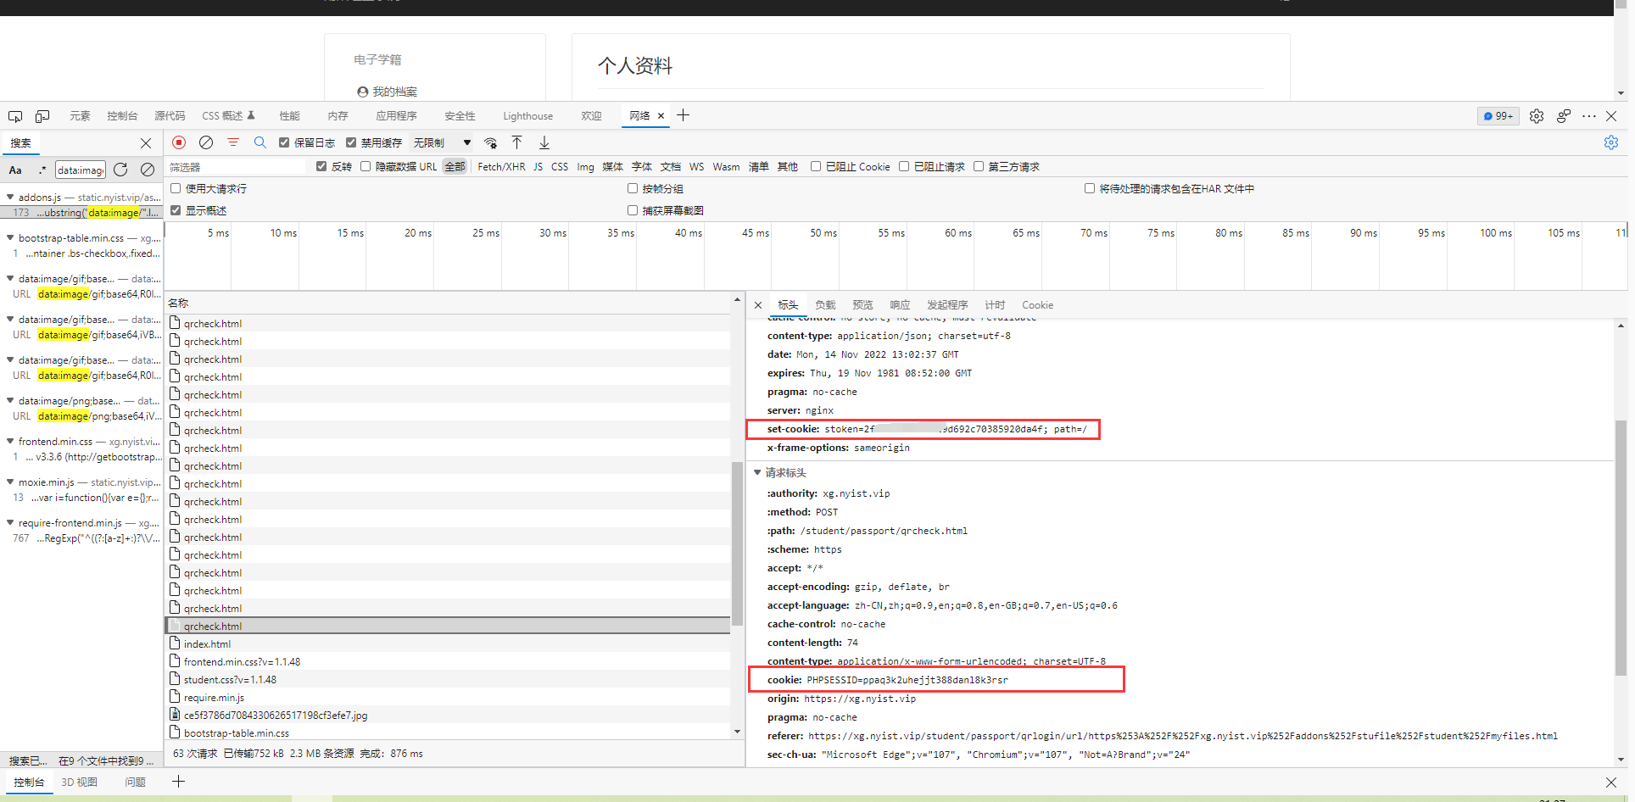1635x802 pixels.
Task: Close the 网络 tab
Action: tap(661, 116)
